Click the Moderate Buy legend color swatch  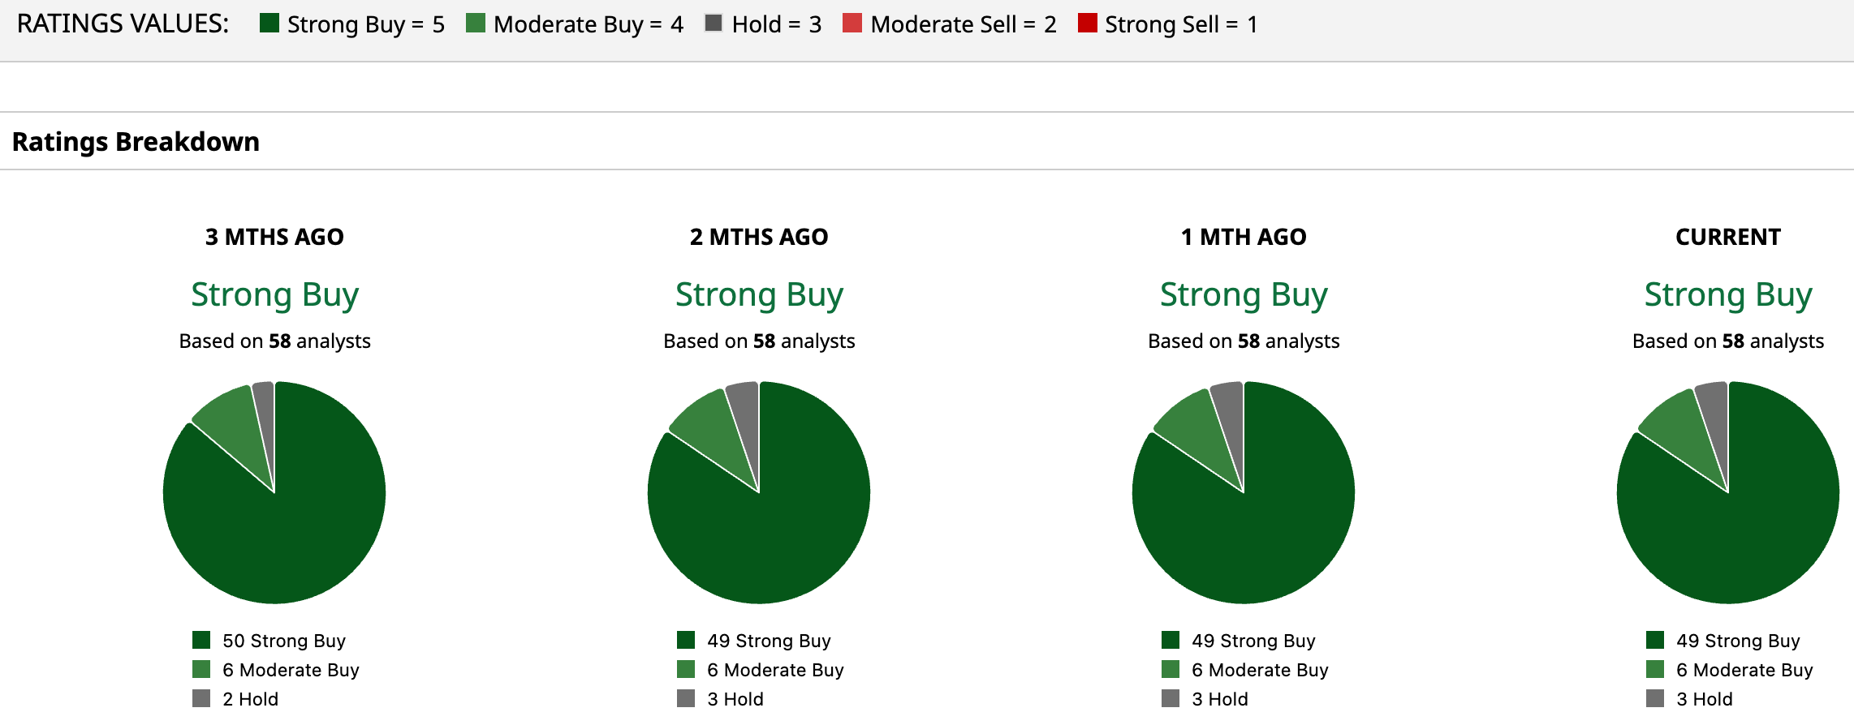(476, 23)
